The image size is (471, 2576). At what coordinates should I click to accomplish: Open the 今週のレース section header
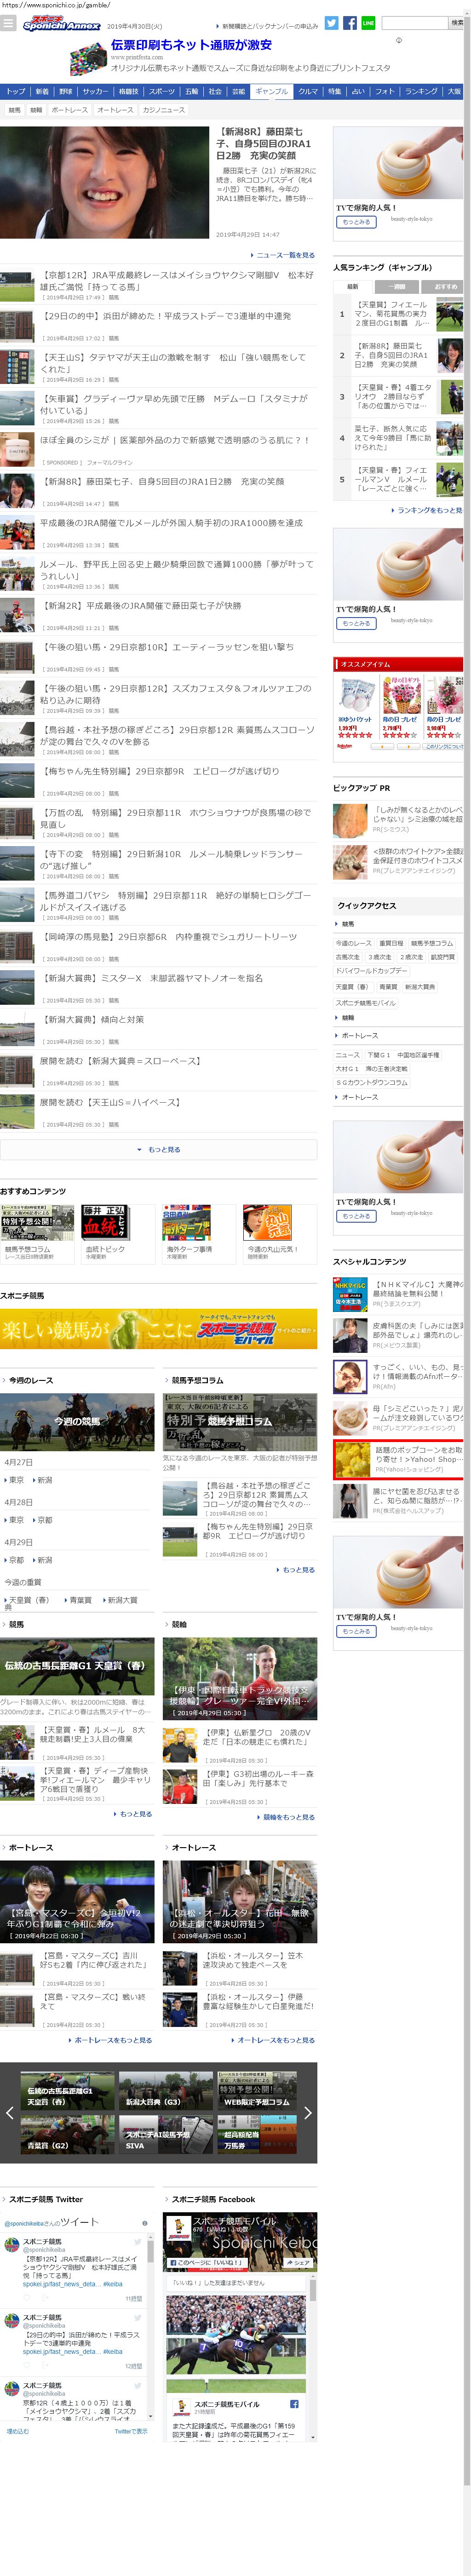point(31,1379)
